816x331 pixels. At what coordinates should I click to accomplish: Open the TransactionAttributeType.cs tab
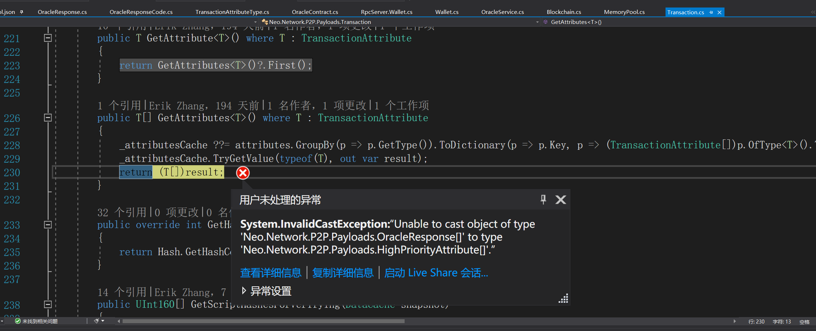pos(232,12)
